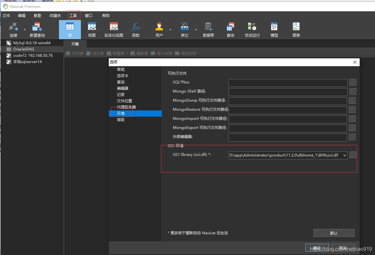The image size is (375, 255).
Task: Click the New Table (新建表) button
Action: pos(115,53)
